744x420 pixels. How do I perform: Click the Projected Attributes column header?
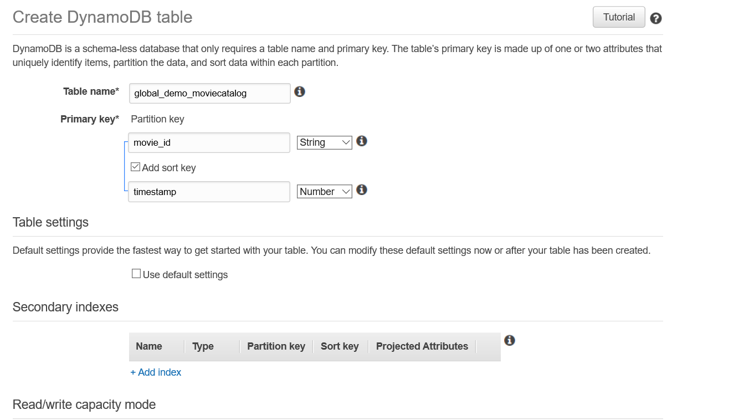click(422, 346)
